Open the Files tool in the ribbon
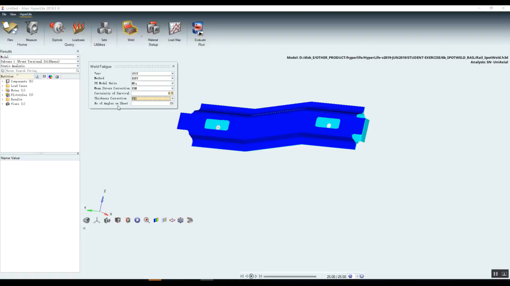 click(10, 31)
